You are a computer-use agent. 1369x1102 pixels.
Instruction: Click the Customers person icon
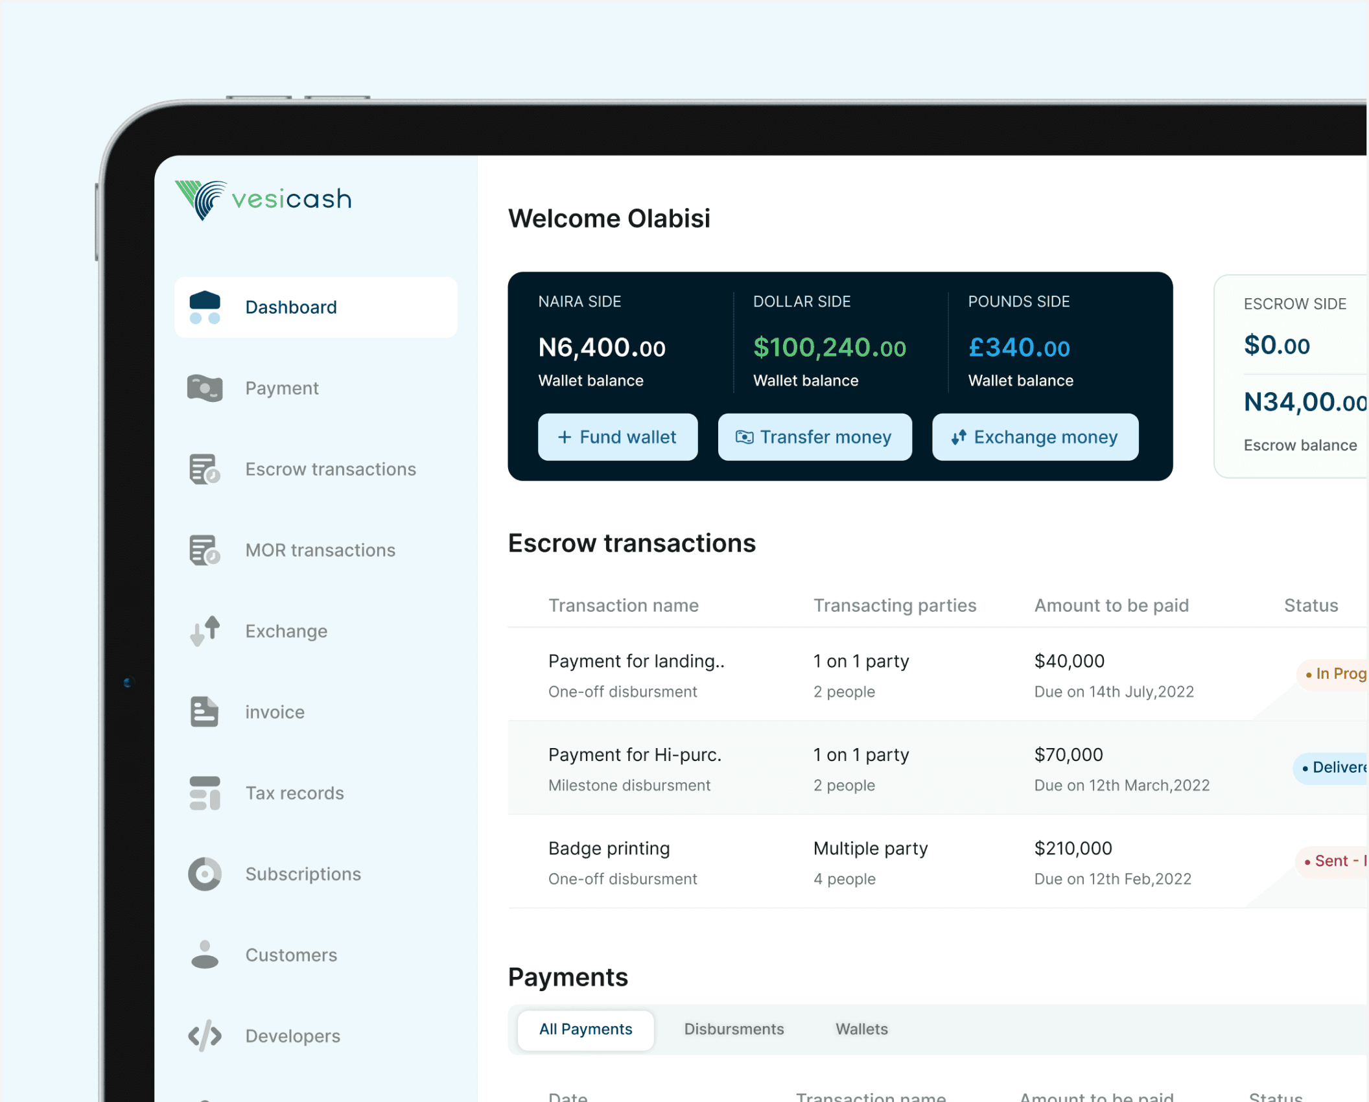point(205,955)
